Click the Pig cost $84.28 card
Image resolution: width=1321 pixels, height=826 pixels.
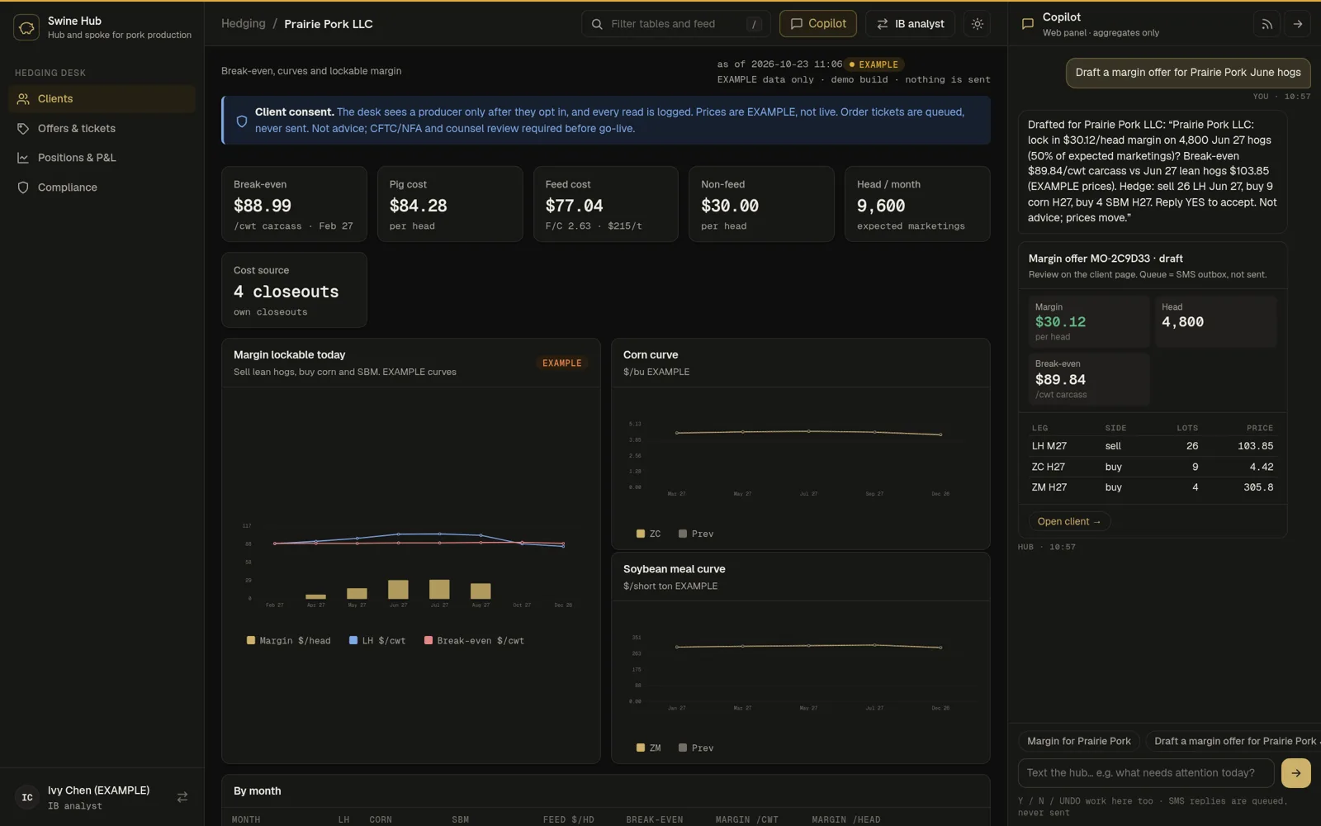[450, 204]
